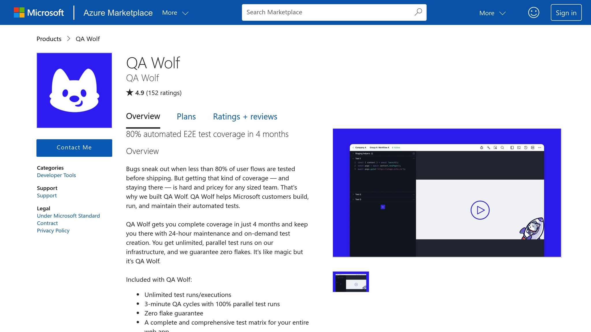The width and height of the screenshot is (591, 332).
Task: Open the Privacy Policy link
Action: [53, 231]
